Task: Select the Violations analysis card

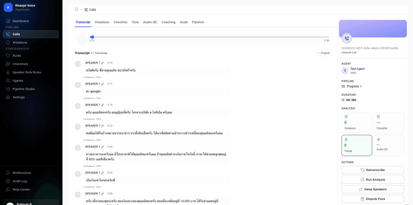Action: [357, 122]
